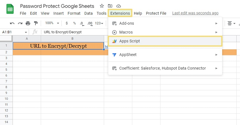This screenshot has height=125, width=240.
Task: Expand the Macros submenu
Action: pyautogui.click(x=165, y=32)
